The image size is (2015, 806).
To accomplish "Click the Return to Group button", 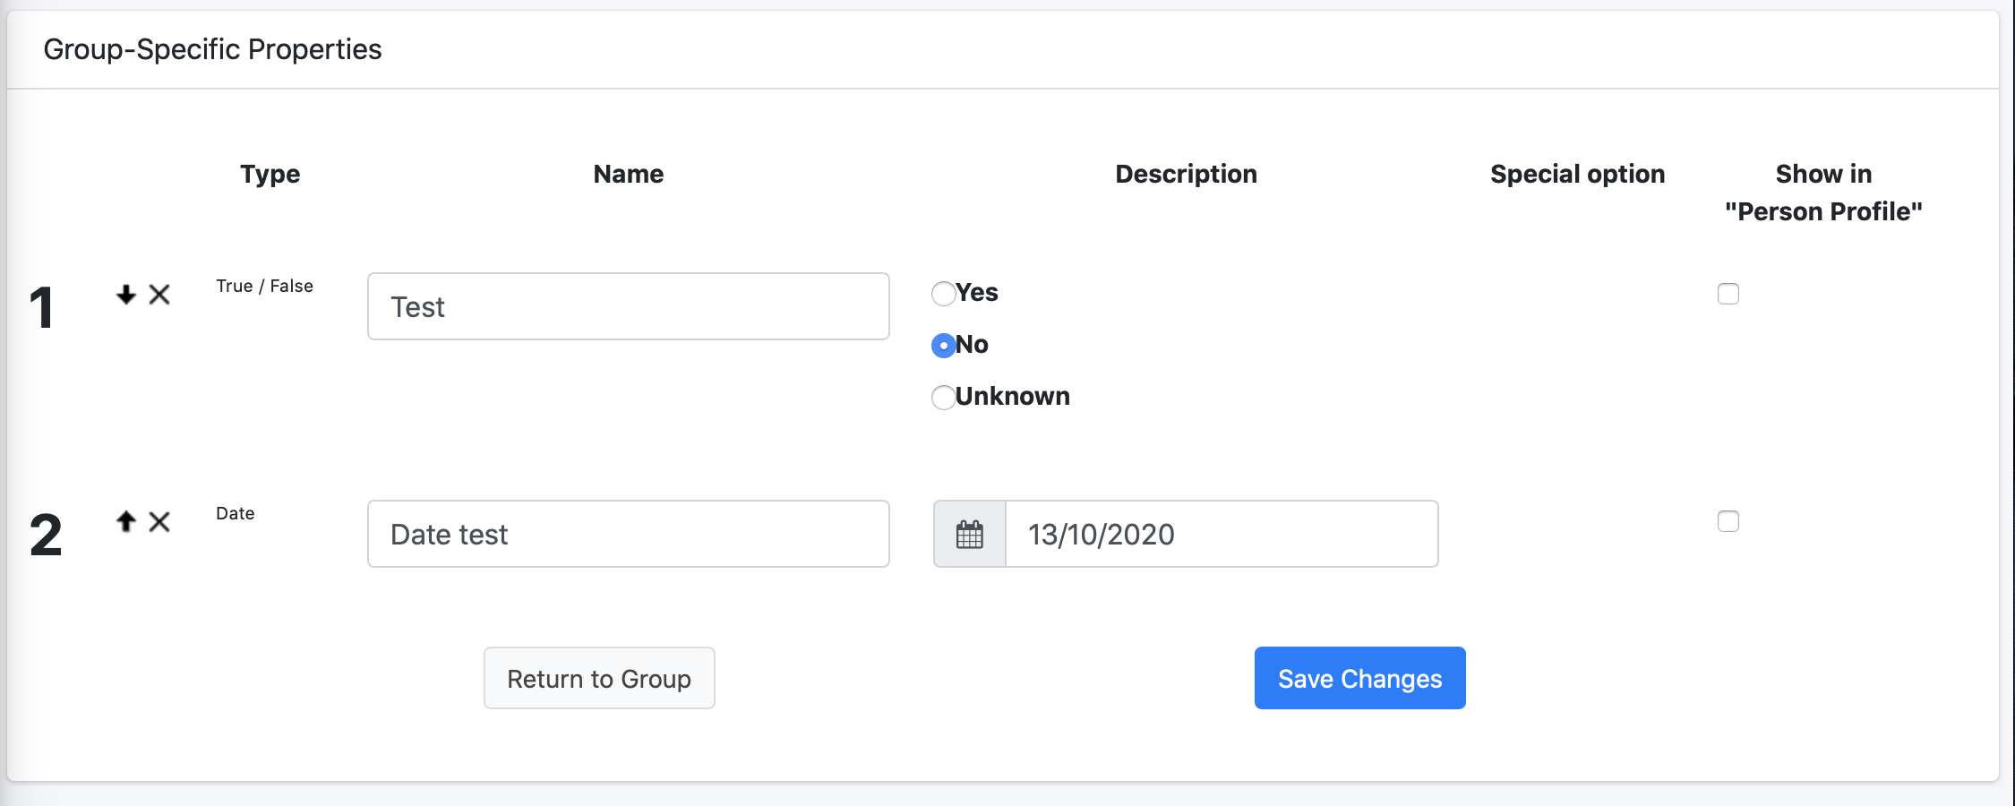I will click(599, 678).
